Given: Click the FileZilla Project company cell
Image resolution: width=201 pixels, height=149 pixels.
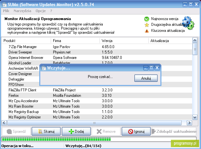Looking at the screenshot, I should click(x=64, y=90).
